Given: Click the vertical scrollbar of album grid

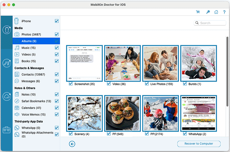Looking at the screenshot, I should point(227,71).
